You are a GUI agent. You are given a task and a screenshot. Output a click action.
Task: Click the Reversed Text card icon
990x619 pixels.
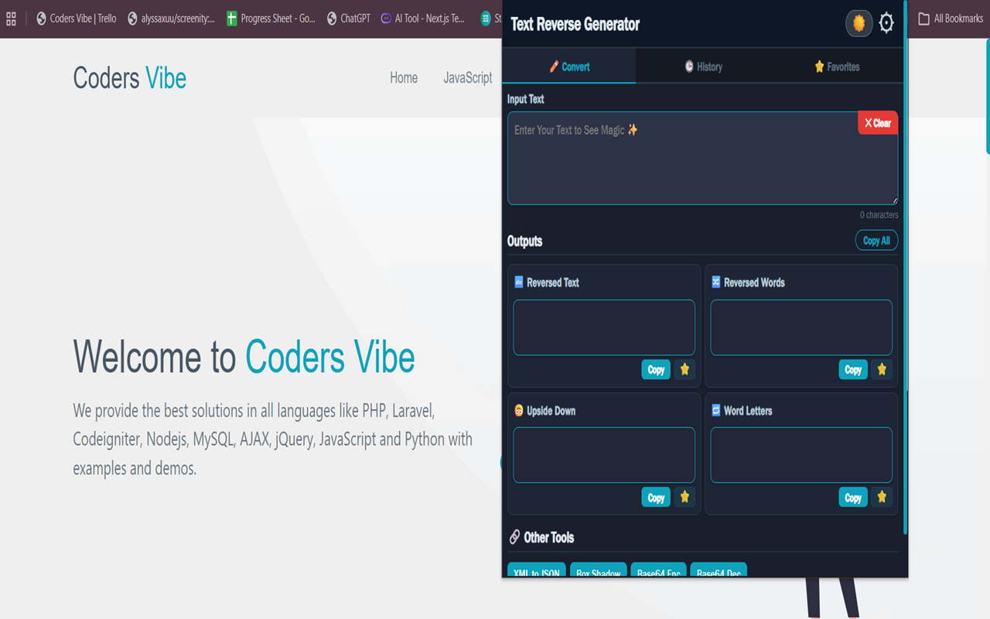(519, 282)
